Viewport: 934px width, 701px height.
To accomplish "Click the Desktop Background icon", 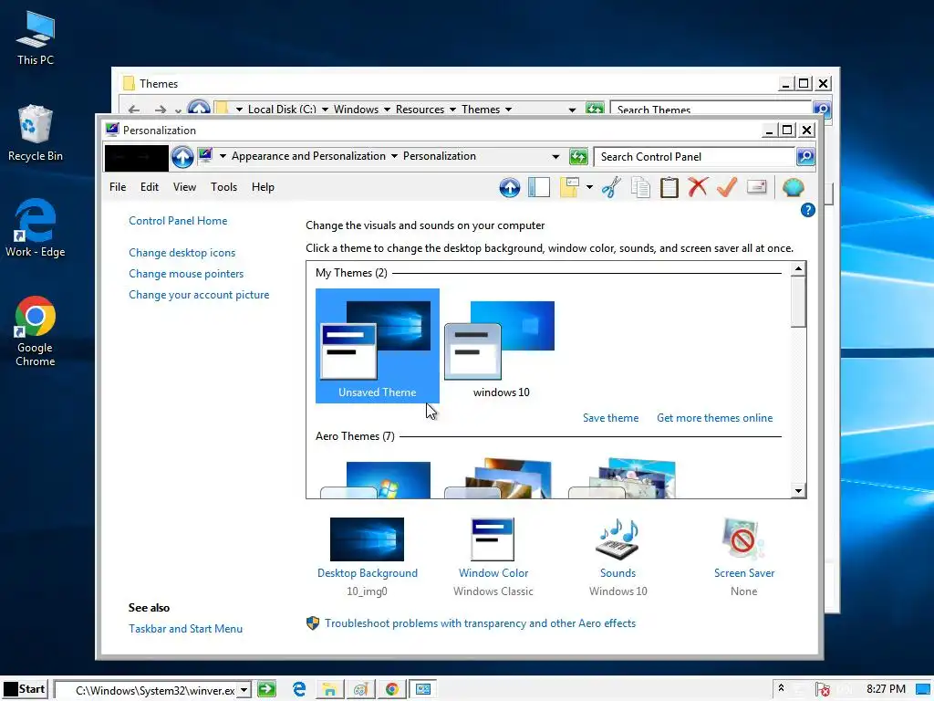I will (x=367, y=539).
